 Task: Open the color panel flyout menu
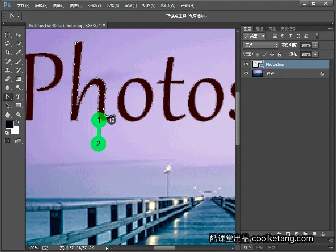click(x=331, y=247)
